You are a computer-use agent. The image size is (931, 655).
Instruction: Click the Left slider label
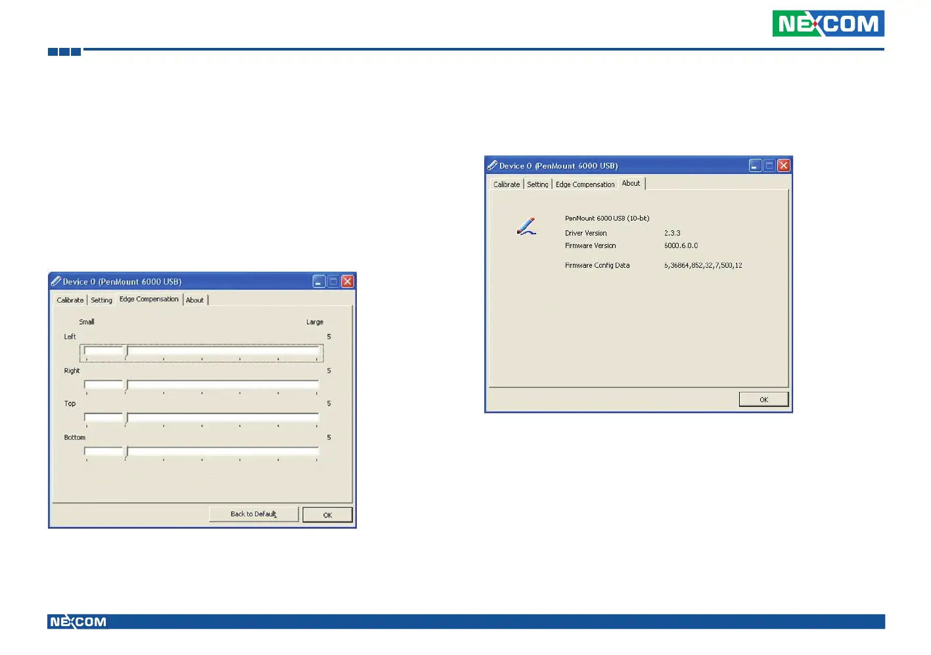(70, 337)
